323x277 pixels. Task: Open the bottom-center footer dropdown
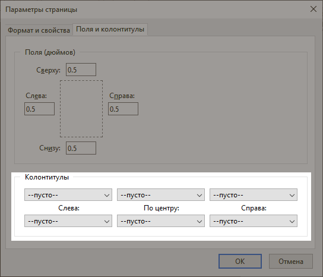click(x=161, y=221)
